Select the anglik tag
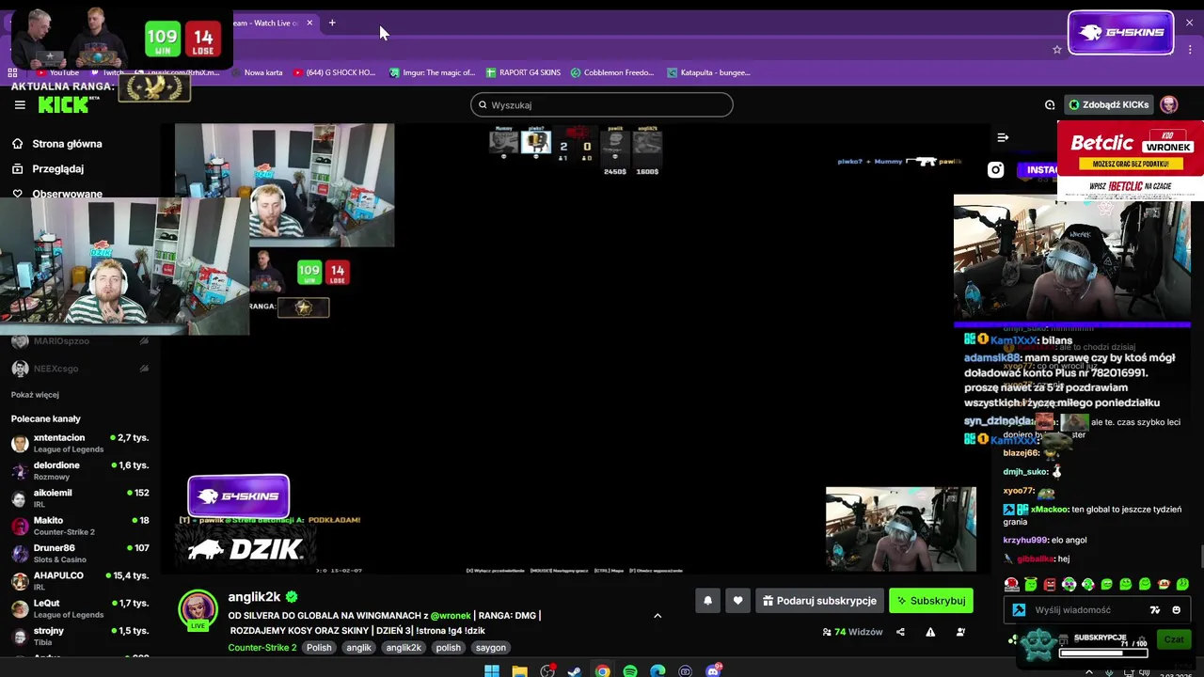Screen dimensions: 1204x677 coord(358,648)
